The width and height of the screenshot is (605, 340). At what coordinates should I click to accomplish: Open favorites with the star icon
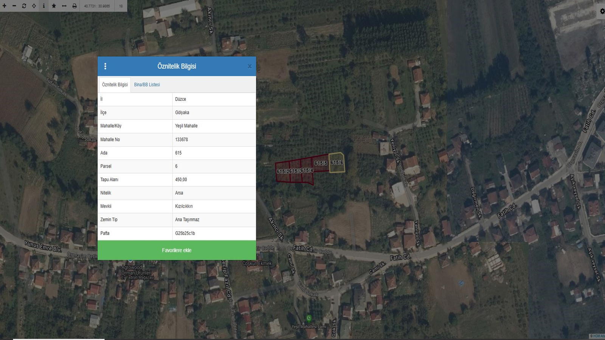tap(54, 6)
